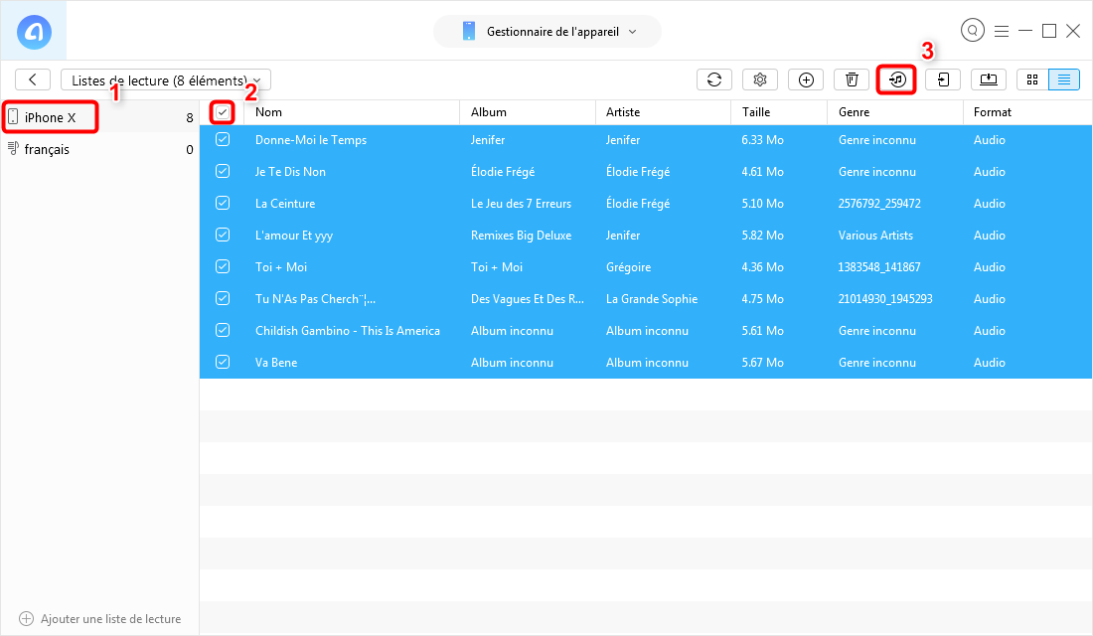
Task: Click size 6.33 Mo
Action: click(762, 139)
